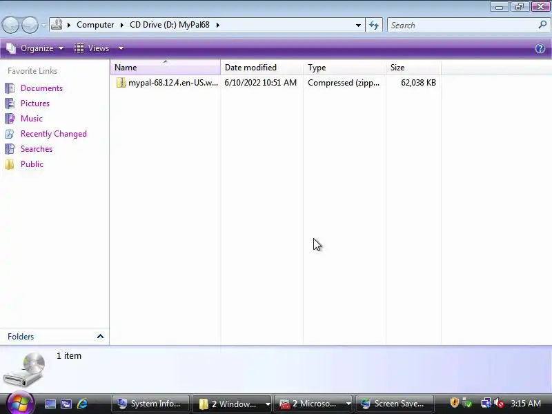Open Searches in Favorite Links

[37, 149]
